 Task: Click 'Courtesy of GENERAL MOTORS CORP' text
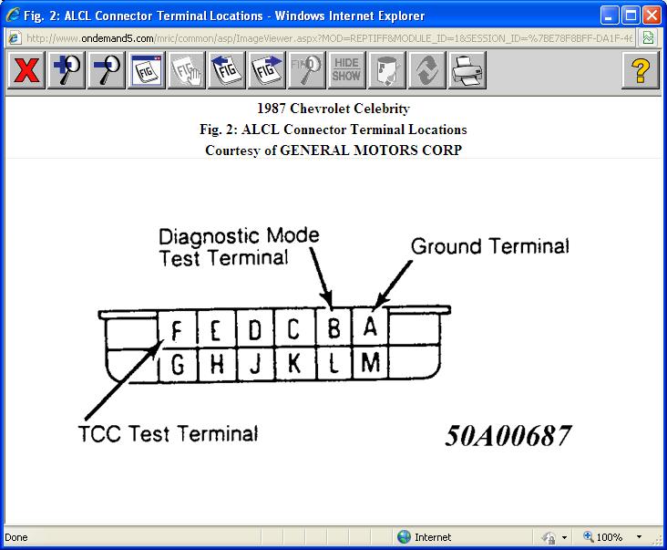pyautogui.click(x=333, y=150)
